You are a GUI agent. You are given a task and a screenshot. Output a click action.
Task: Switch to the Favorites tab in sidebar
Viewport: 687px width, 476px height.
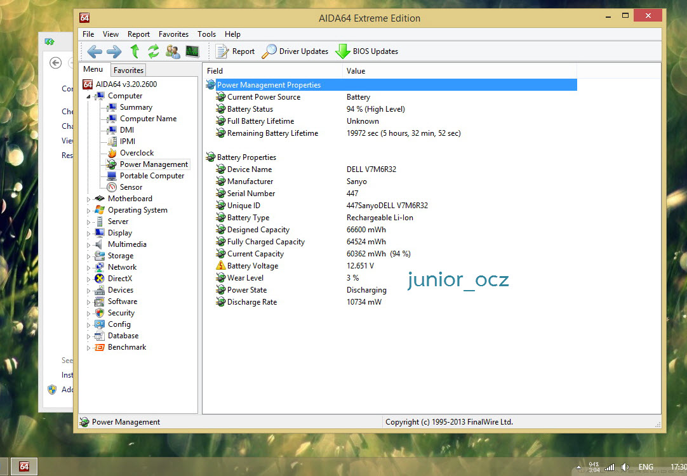point(128,70)
